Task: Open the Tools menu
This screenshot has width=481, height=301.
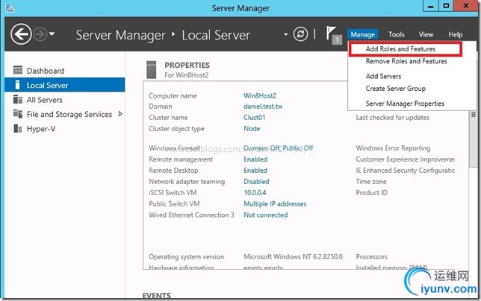Action: (396, 34)
